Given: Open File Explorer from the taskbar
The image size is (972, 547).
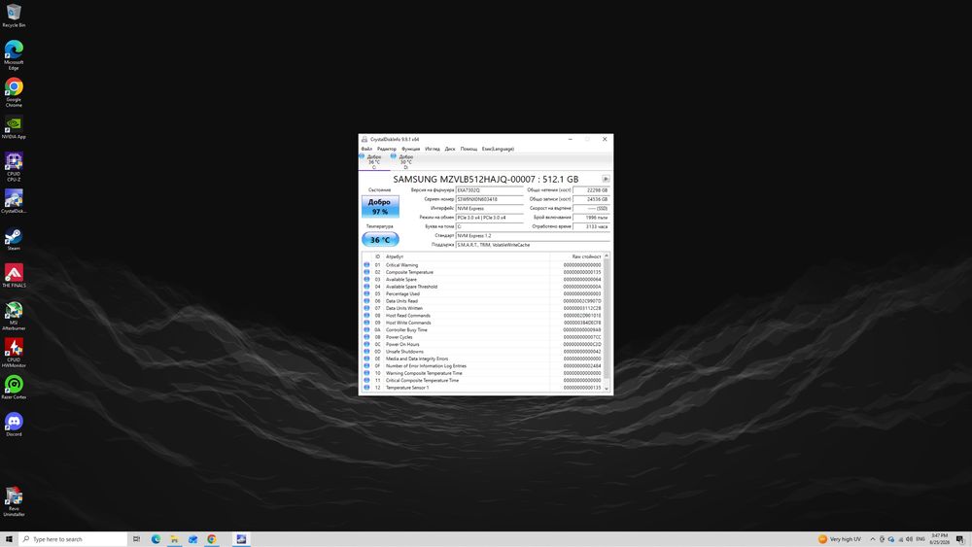Looking at the screenshot, I should [x=174, y=539].
